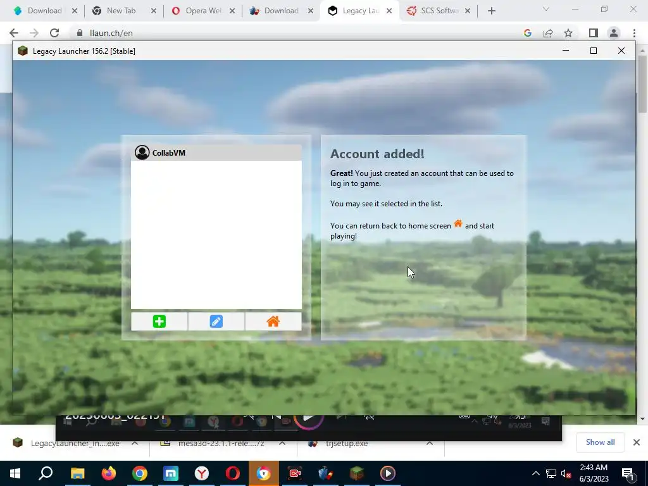This screenshot has width=648, height=486.
Task: Close the Legacy Launcher browser tab
Action: (389, 11)
